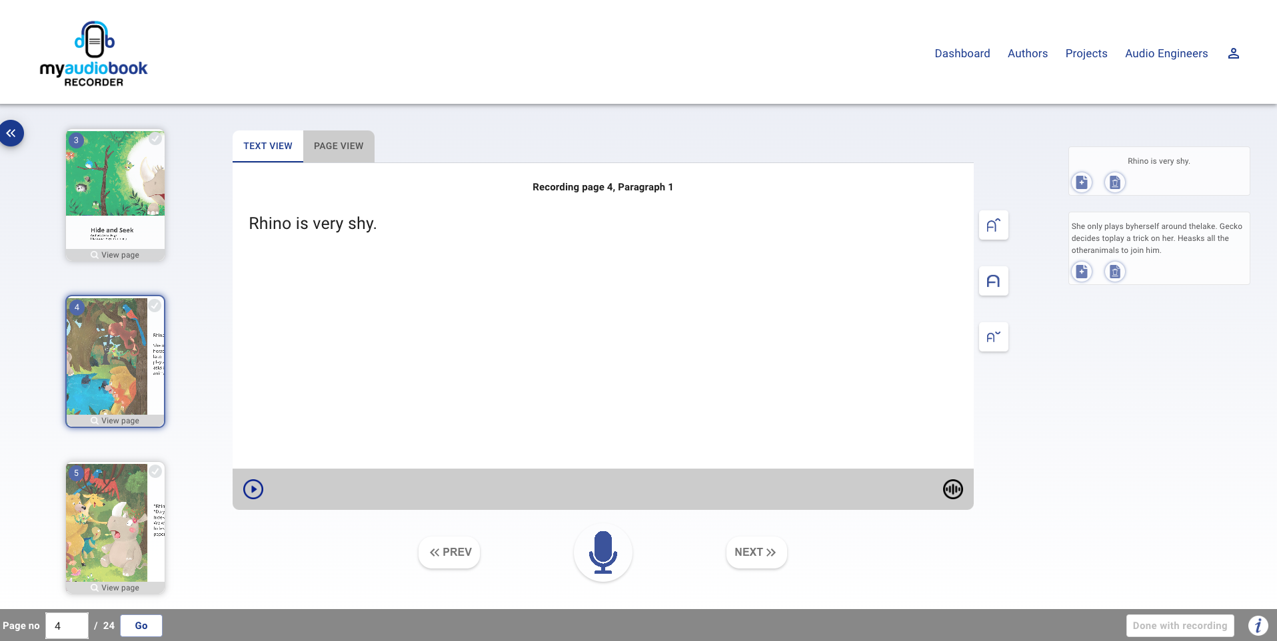
Task: View page 5 enlarged
Action: pos(115,588)
